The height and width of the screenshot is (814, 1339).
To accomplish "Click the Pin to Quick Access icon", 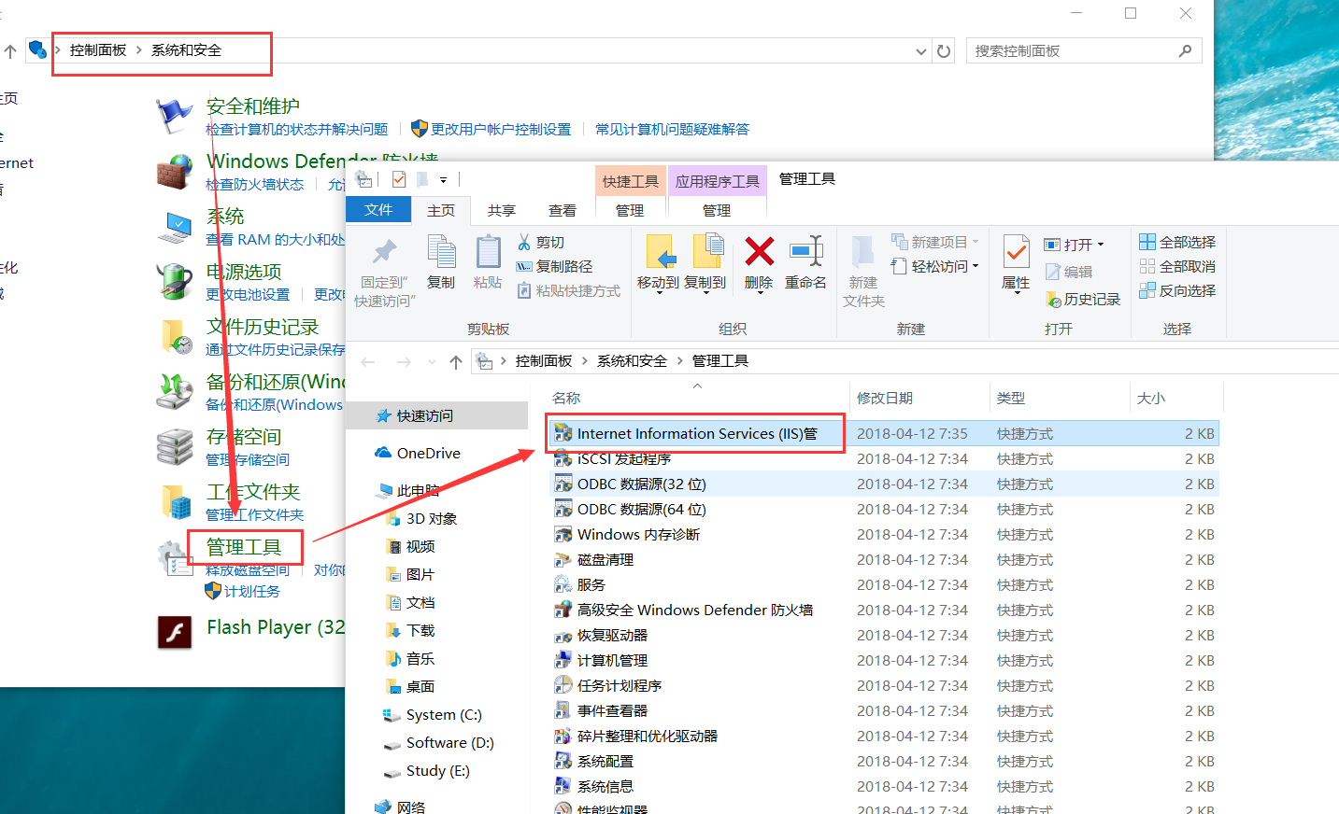I will pos(384,251).
